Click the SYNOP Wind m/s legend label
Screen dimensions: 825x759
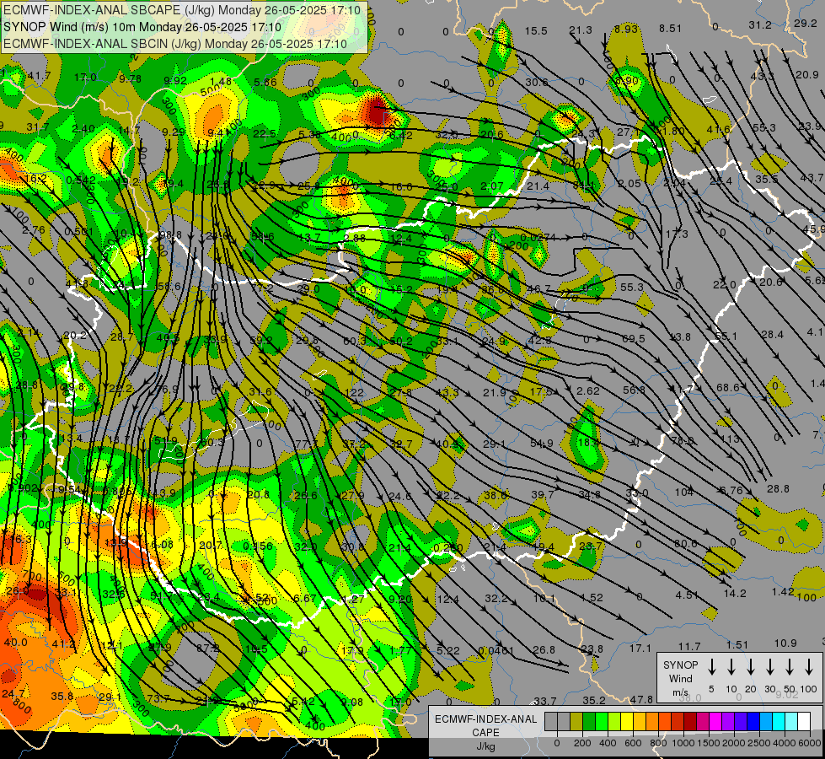click(x=680, y=678)
